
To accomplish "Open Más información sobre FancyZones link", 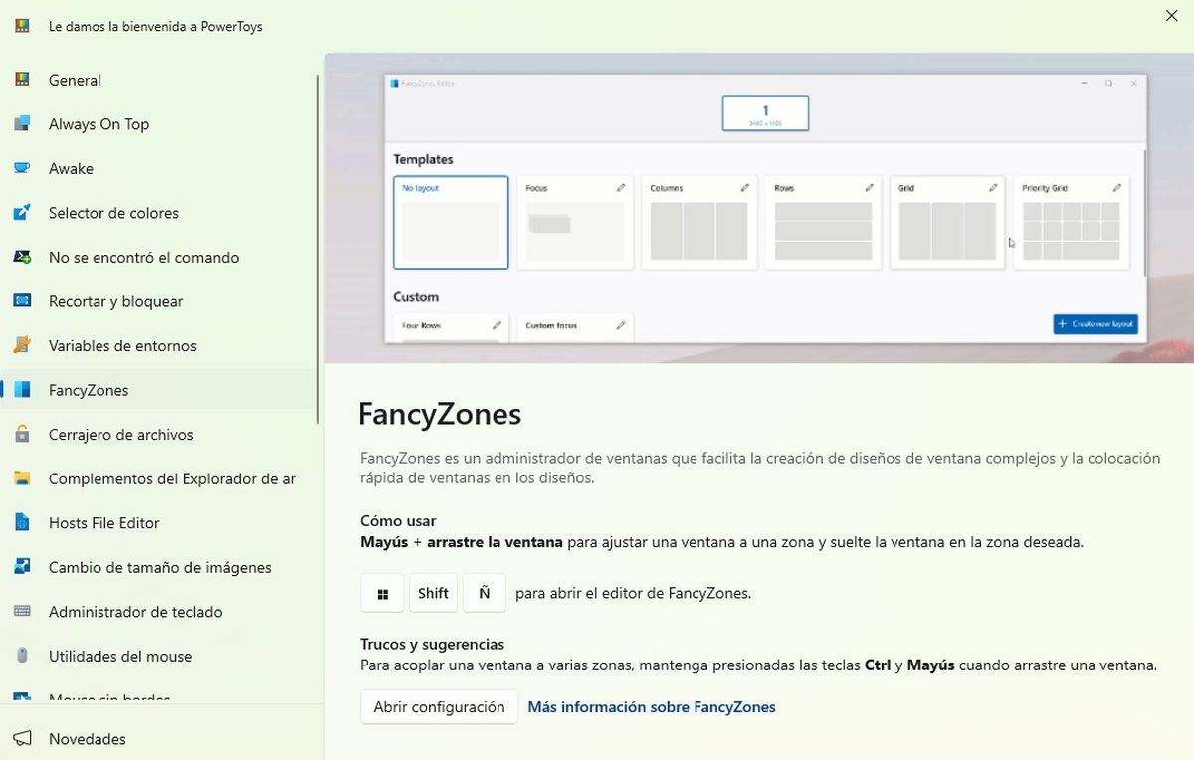I will (x=651, y=706).
